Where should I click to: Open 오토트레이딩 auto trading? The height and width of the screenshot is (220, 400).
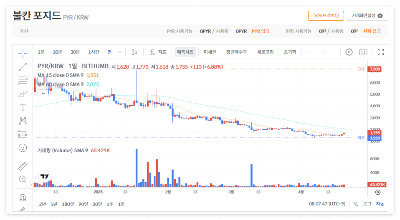(x=326, y=16)
